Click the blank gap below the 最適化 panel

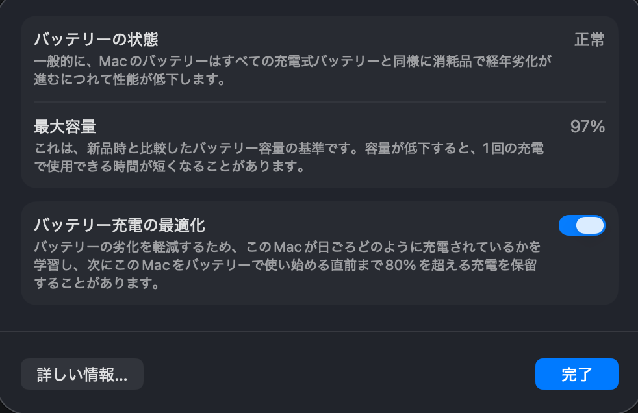point(319,318)
